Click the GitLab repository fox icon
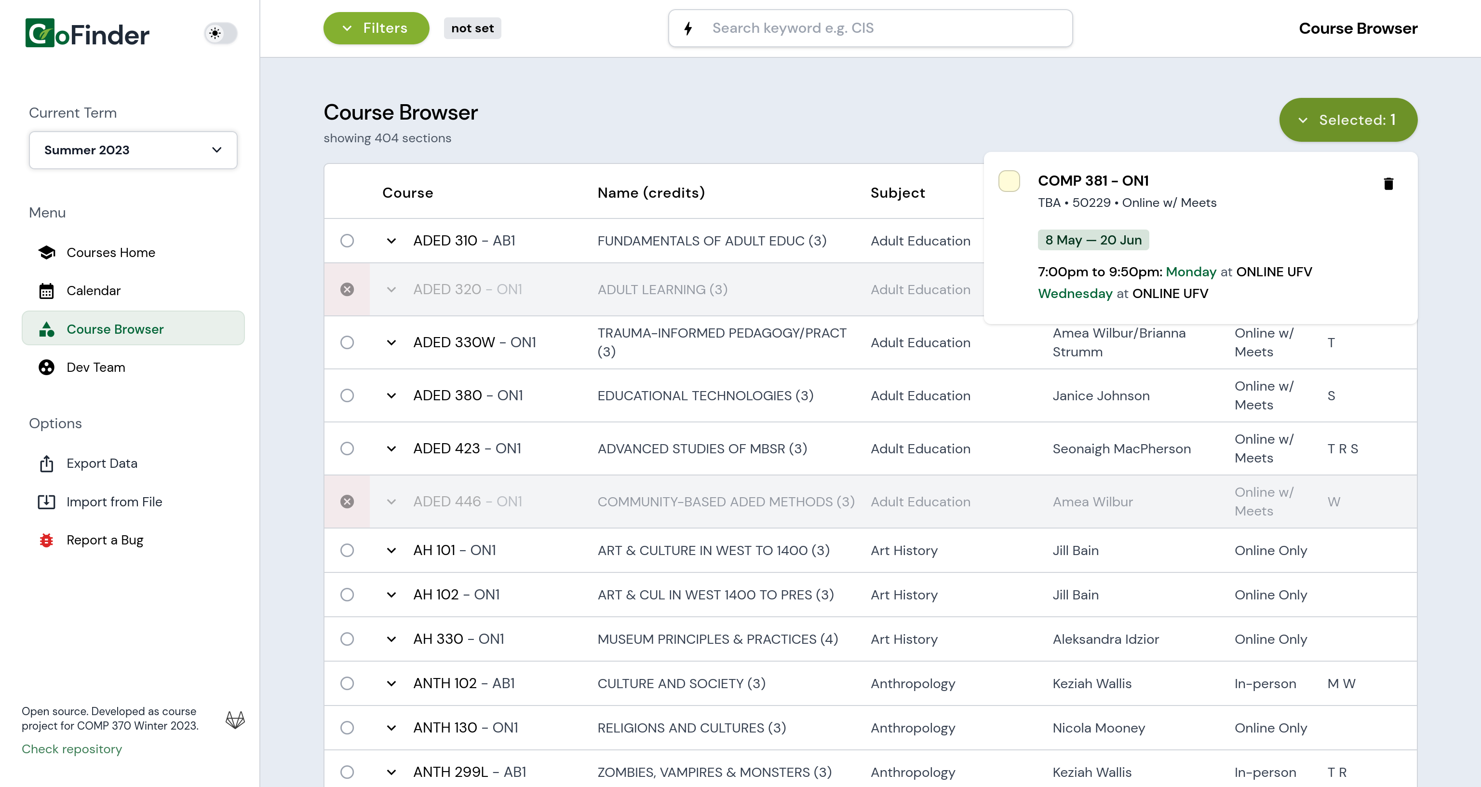This screenshot has height=787, width=1481. pos(235,719)
